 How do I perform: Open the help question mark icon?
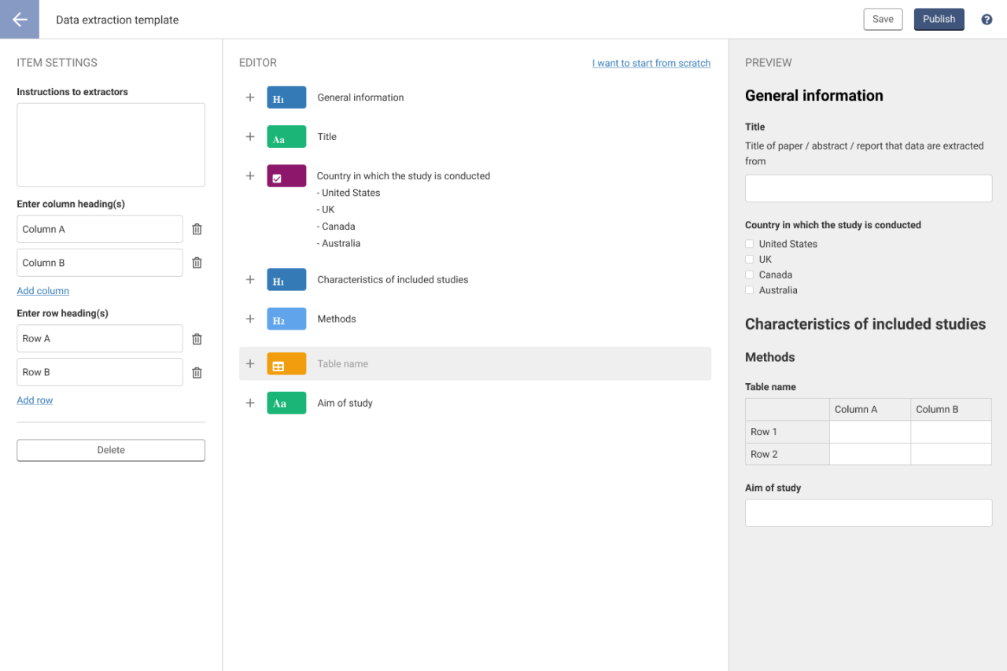987,20
